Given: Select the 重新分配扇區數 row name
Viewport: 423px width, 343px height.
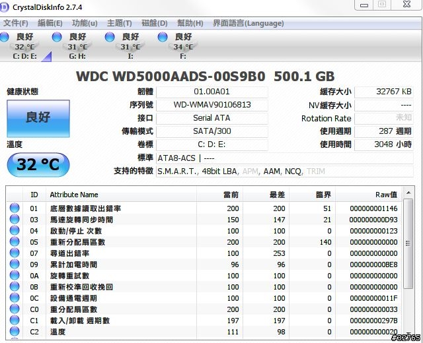Looking at the screenshot, I should click(x=78, y=242).
